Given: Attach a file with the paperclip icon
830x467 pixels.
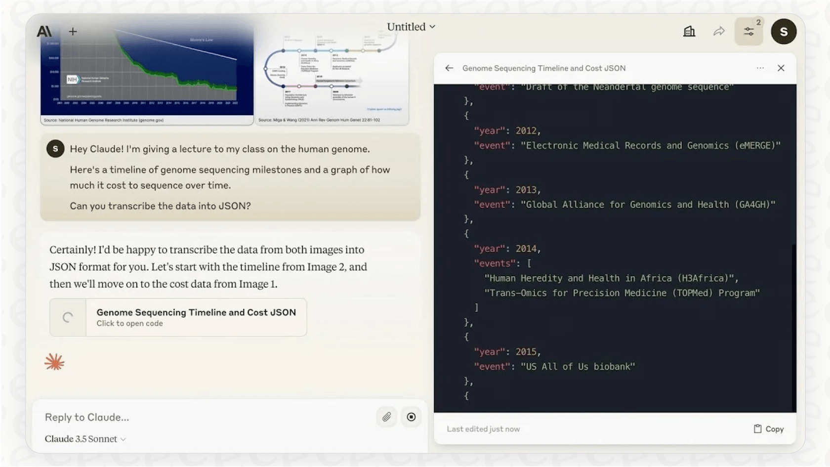Looking at the screenshot, I should (386, 417).
